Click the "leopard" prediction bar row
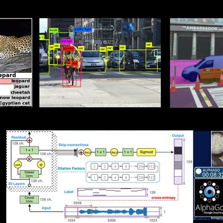223x223 pixels. pyautogui.click(x=15, y=81)
